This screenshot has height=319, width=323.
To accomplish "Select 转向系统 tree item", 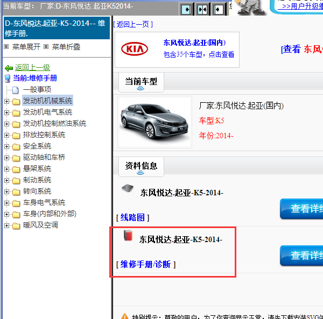I will [x=37, y=192].
